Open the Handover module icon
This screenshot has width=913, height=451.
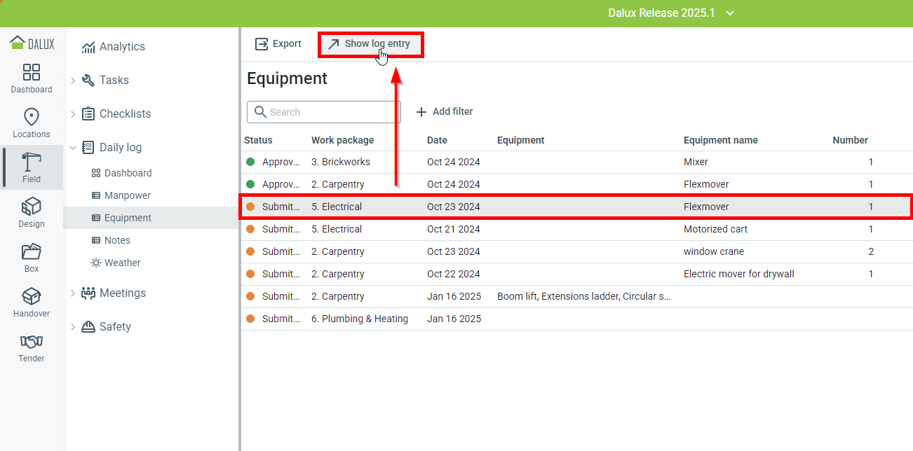[32, 297]
